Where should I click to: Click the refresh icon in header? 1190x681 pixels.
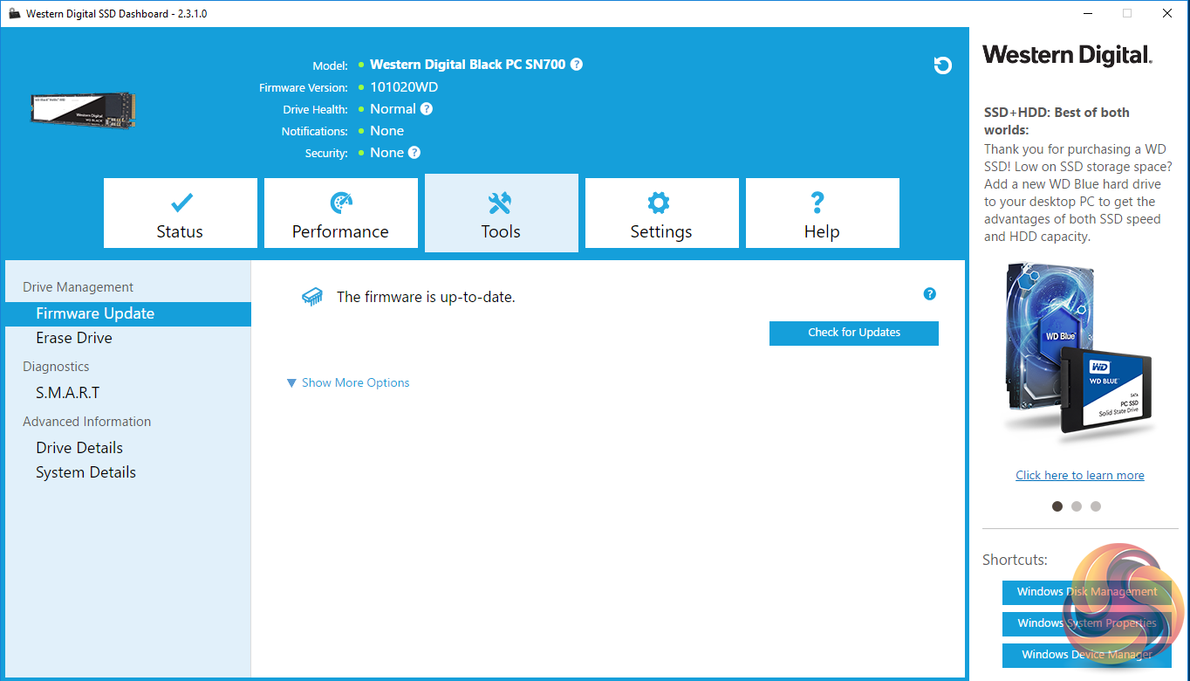(x=942, y=65)
